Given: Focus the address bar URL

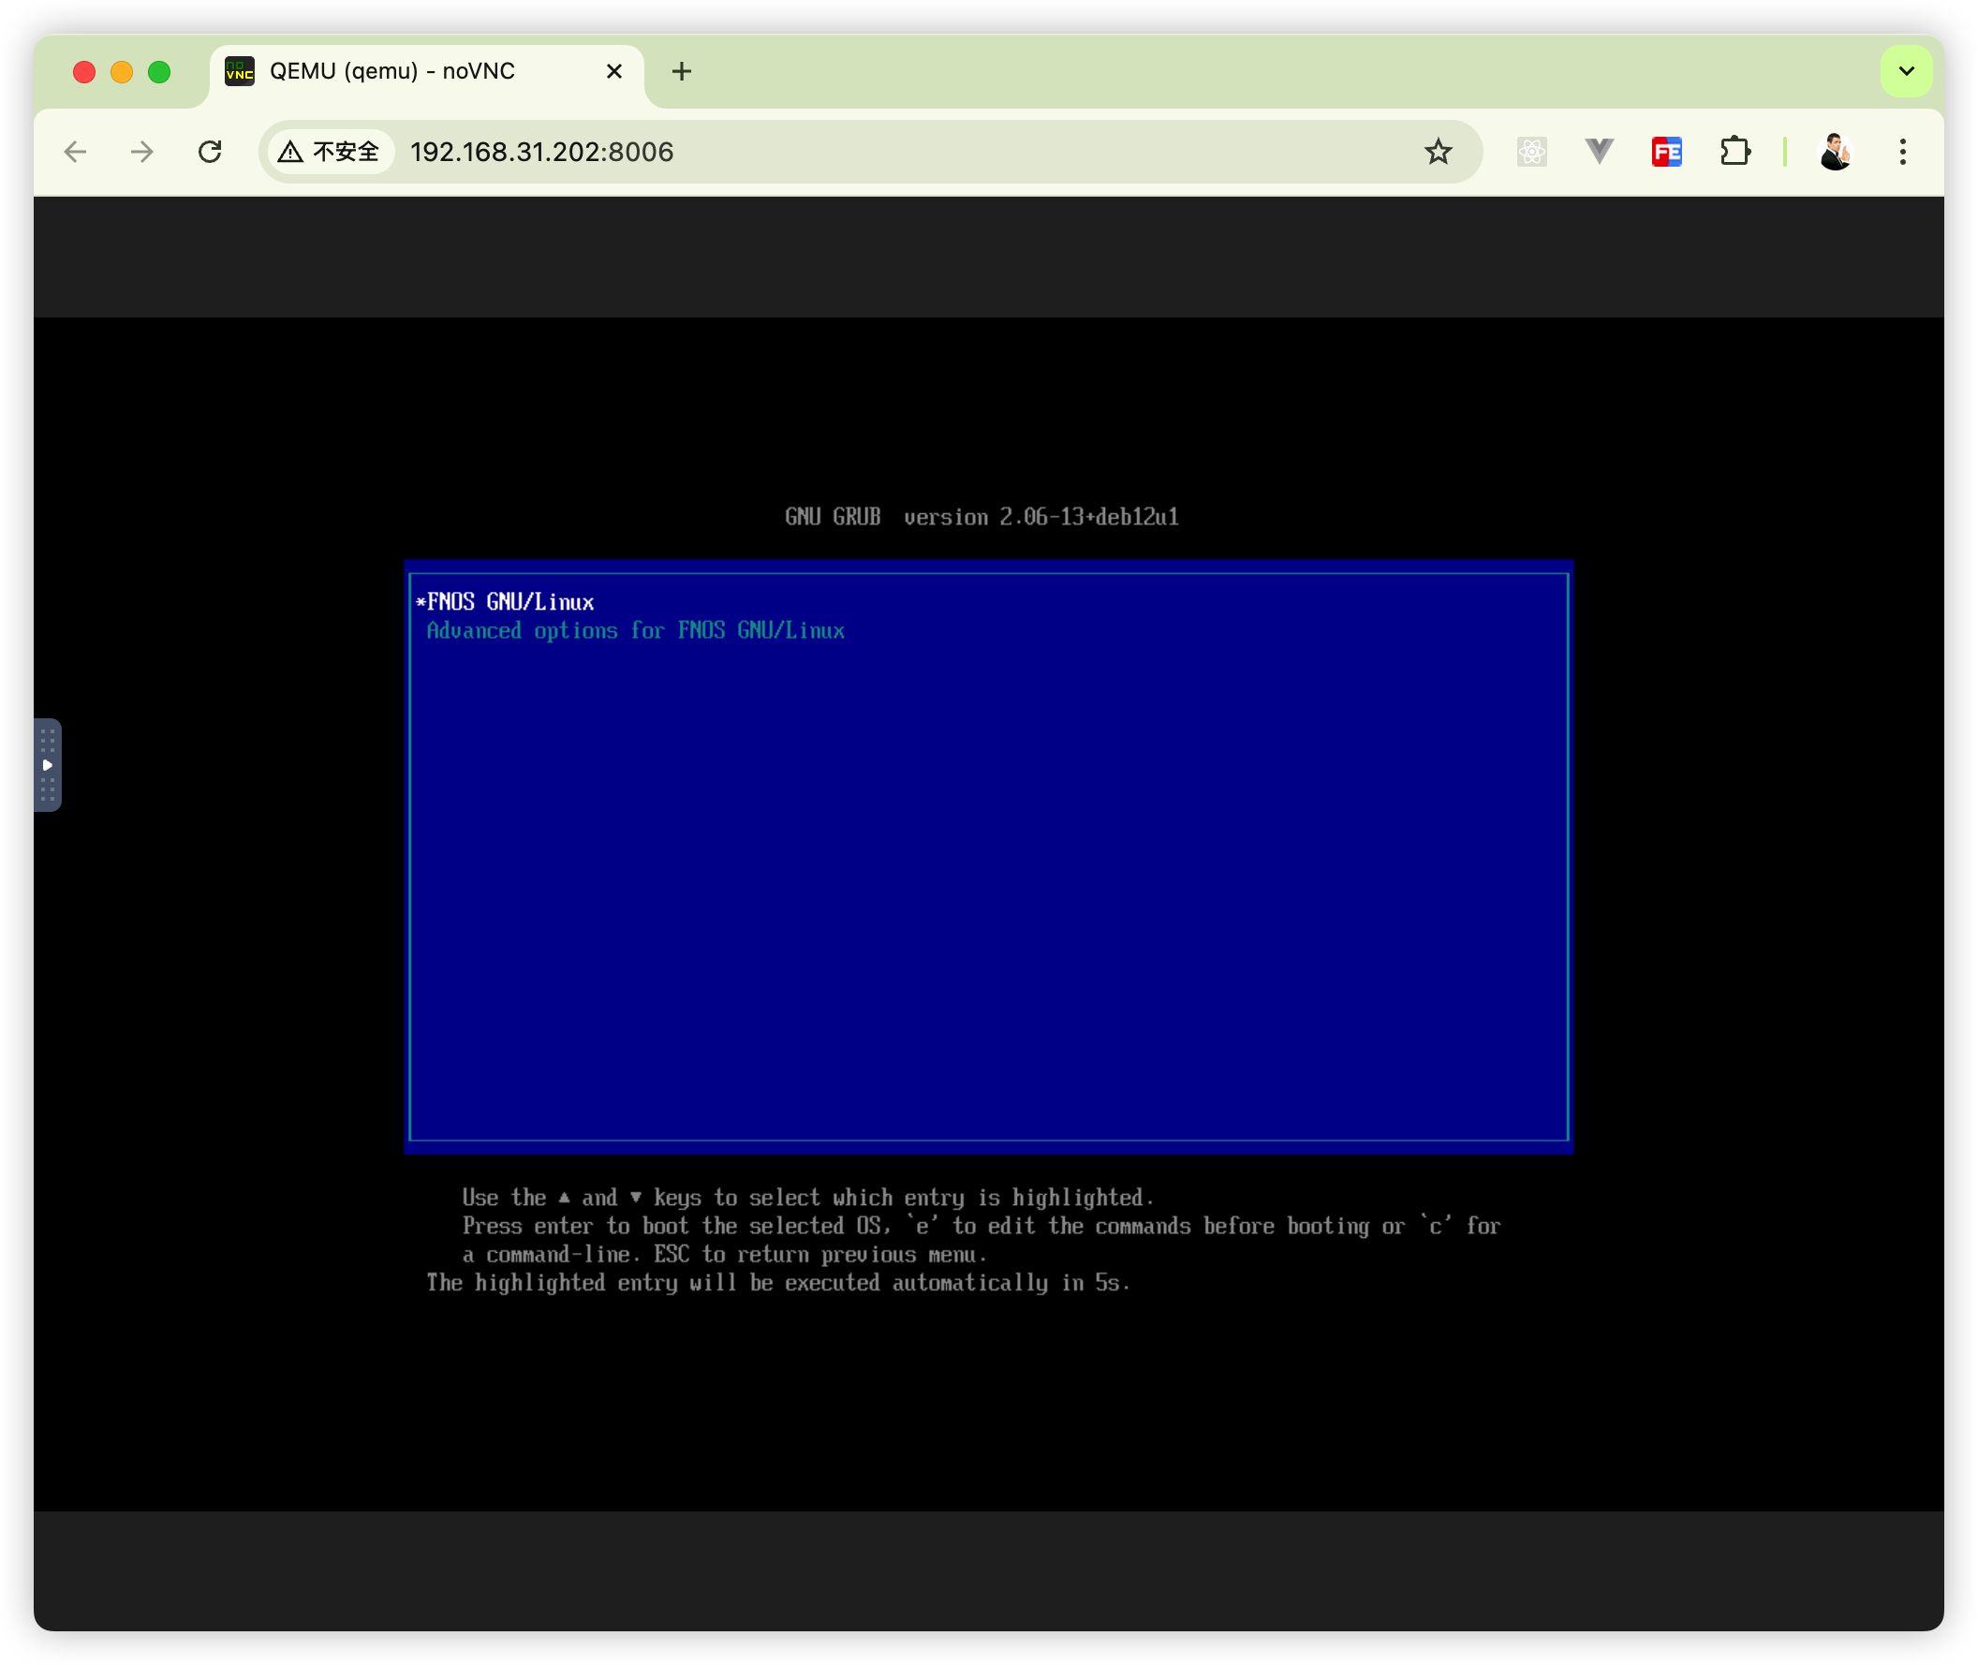Looking at the screenshot, I should [x=849, y=152].
